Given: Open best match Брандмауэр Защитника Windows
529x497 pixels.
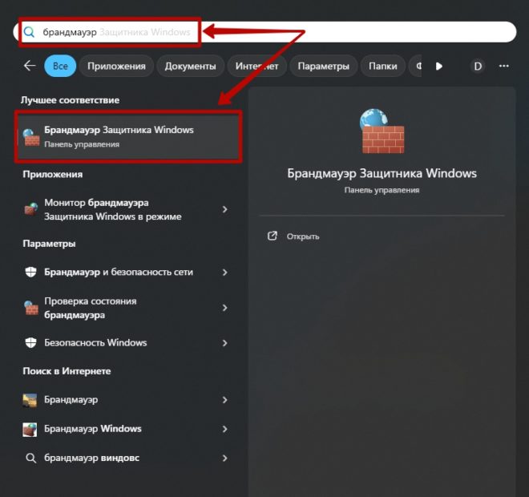Looking at the screenshot, I should click(128, 136).
